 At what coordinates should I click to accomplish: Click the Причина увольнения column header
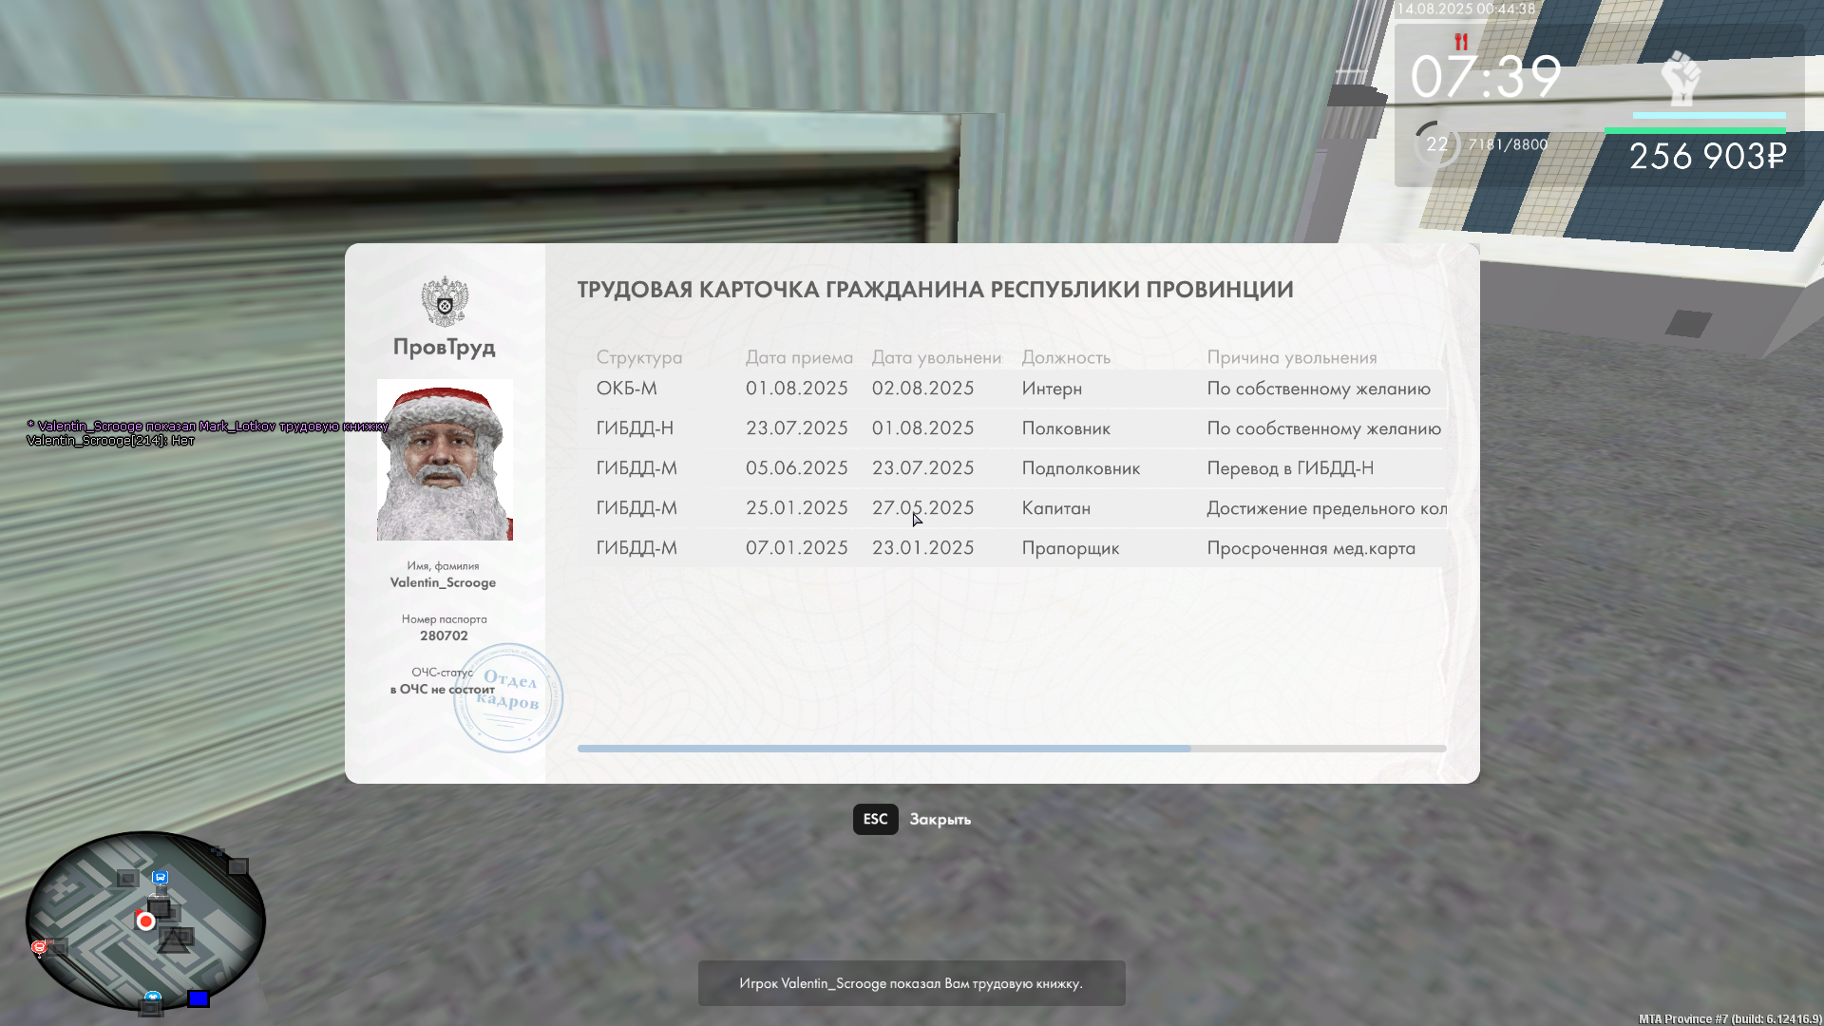click(1291, 357)
